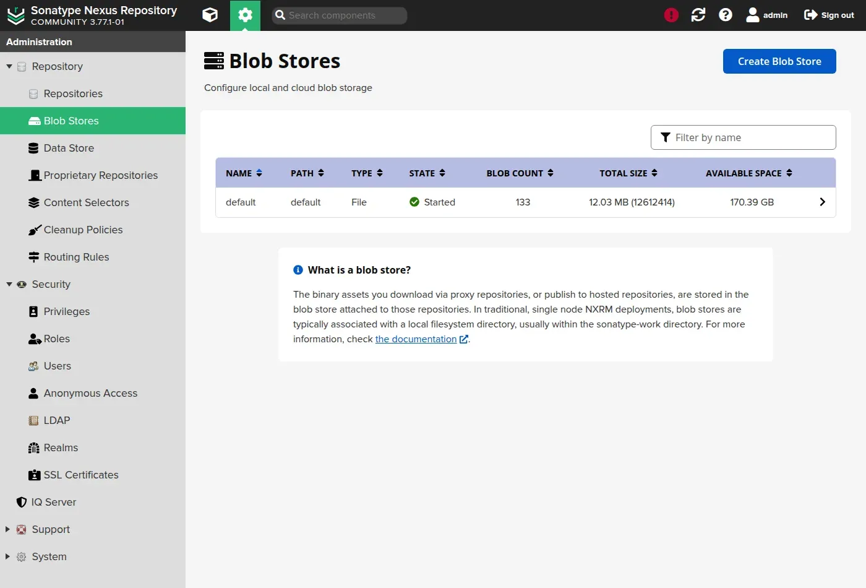Collapse the Security tree section
This screenshot has height=588, width=866.
tap(9, 284)
